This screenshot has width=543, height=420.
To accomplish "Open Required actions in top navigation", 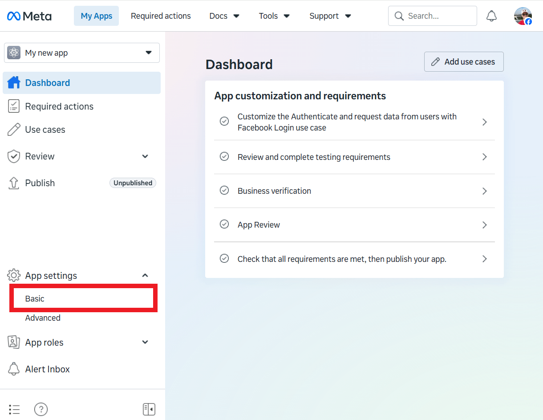I will tap(161, 16).
